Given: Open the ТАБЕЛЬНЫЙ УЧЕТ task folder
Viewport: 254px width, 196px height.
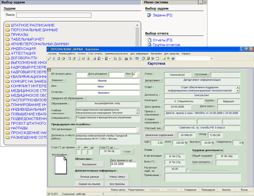Looking at the screenshot, I should (27, 39).
